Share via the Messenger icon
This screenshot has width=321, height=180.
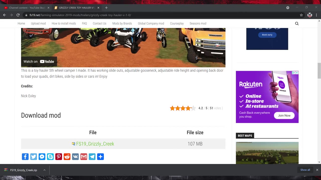click(42, 157)
